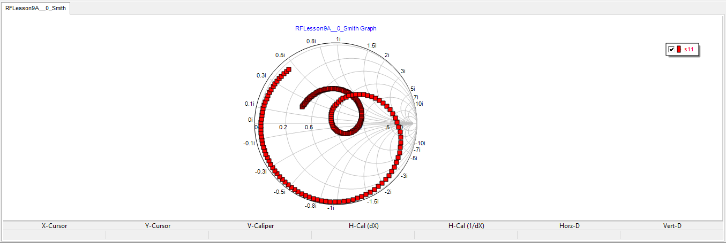Click the 1i reactance label at top
This screenshot has width=726, height=243.
(x=338, y=39)
